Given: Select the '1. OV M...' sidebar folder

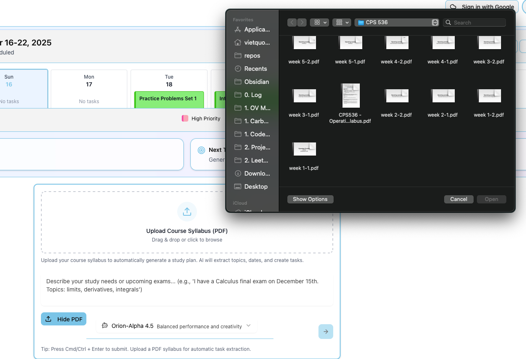Looking at the screenshot, I should point(252,108).
